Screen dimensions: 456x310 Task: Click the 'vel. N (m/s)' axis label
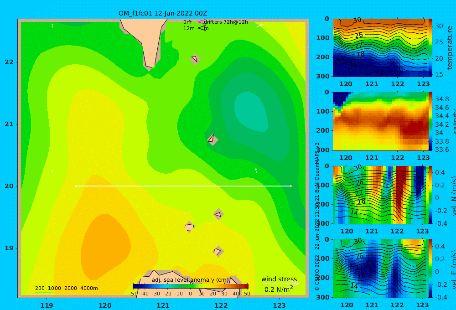pyautogui.click(x=454, y=196)
